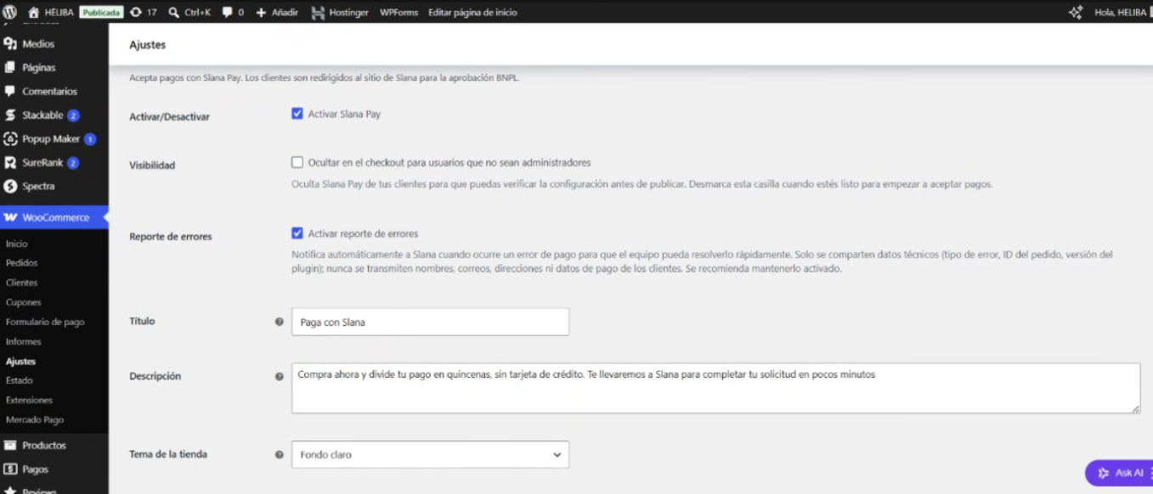The image size is (1153, 494).
Task: Click the Añadir plus icon
Action: tap(261, 12)
